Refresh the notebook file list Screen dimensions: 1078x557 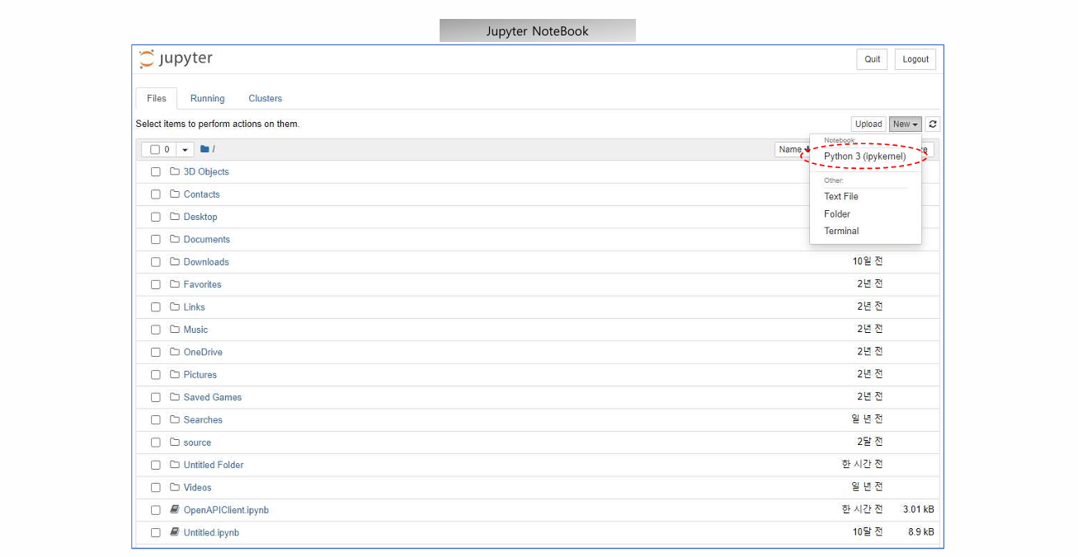click(x=933, y=124)
